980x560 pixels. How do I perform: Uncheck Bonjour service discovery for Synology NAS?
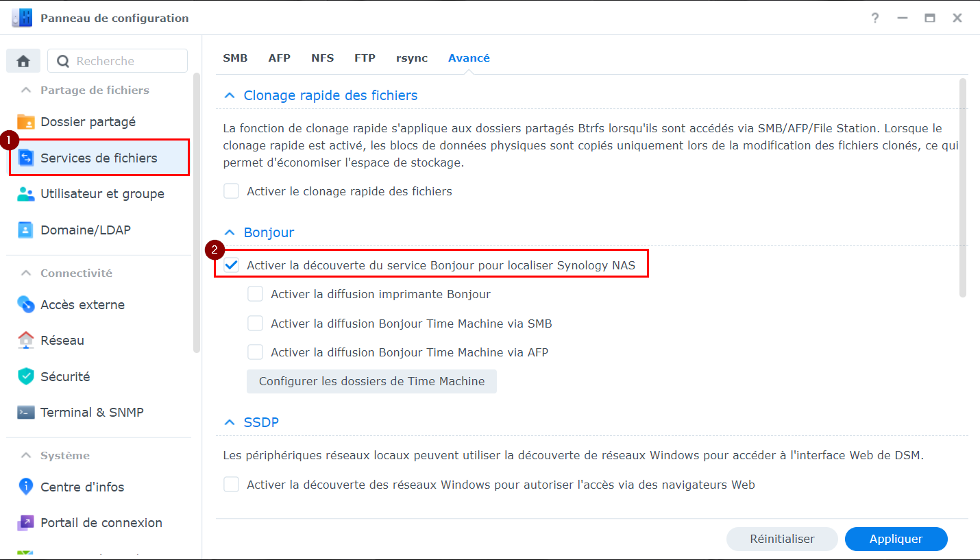click(232, 265)
